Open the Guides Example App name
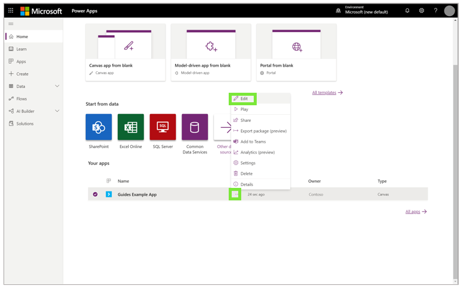461x286 pixels. point(137,194)
